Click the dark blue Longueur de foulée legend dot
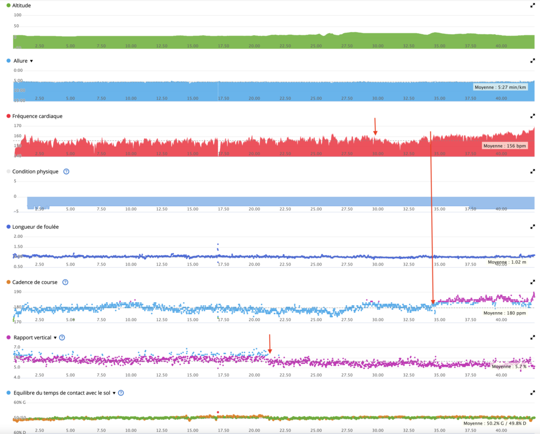The height and width of the screenshot is (434, 540). 8,227
